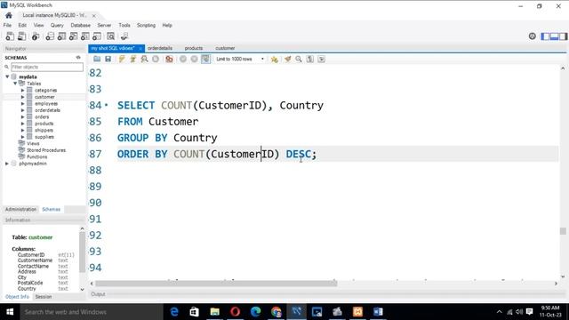The height and width of the screenshot is (320, 569).
Task: Click the taskbar search box
Action: click(x=92, y=312)
